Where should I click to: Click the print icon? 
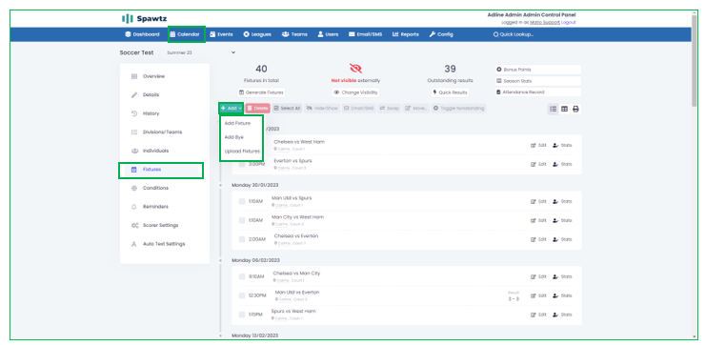point(576,109)
